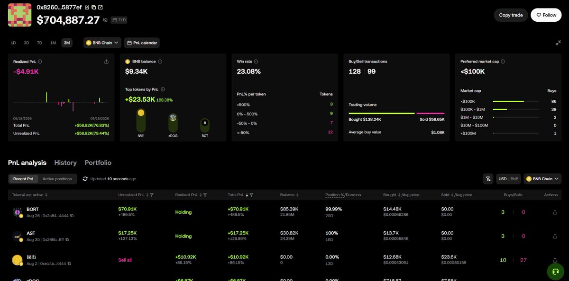Open the top BNB Chain dropdown
This screenshot has width=569, height=281.
pos(102,43)
